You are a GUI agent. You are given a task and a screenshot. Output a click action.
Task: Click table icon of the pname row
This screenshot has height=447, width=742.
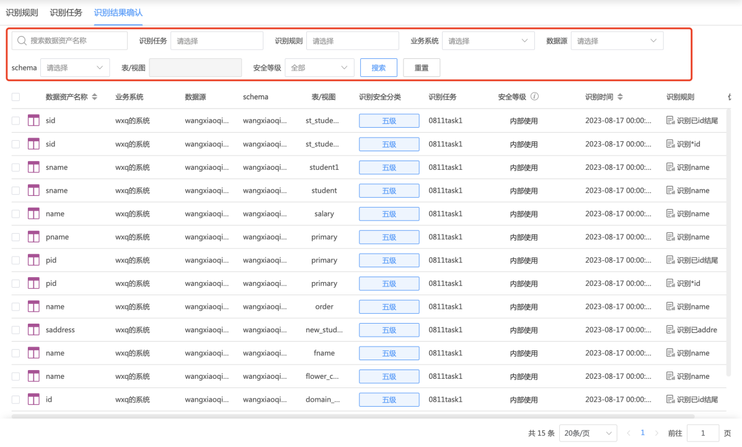33,237
